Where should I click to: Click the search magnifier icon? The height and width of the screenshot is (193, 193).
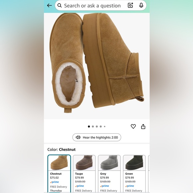(60, 5)
